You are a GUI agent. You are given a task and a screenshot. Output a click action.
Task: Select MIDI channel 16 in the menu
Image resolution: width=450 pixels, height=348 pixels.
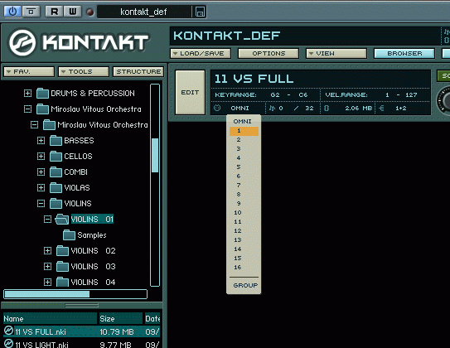click(244, 268)
